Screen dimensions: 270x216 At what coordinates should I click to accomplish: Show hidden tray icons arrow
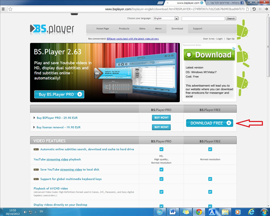(x=35, y=212)
